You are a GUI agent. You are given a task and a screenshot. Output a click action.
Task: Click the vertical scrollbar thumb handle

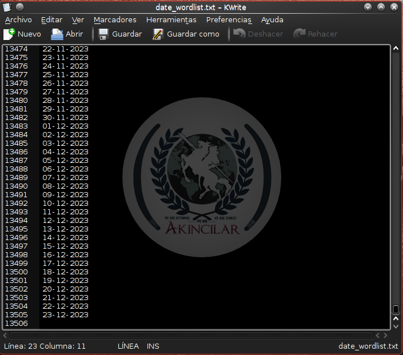coord(396,309)
